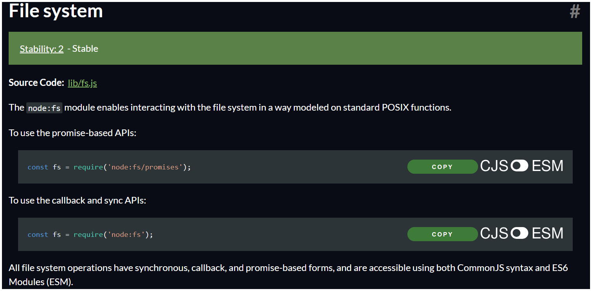592x291 pixels.
Task: Click the 'node:fs/promises' string in the code
Action: click(x=145, y=167)
